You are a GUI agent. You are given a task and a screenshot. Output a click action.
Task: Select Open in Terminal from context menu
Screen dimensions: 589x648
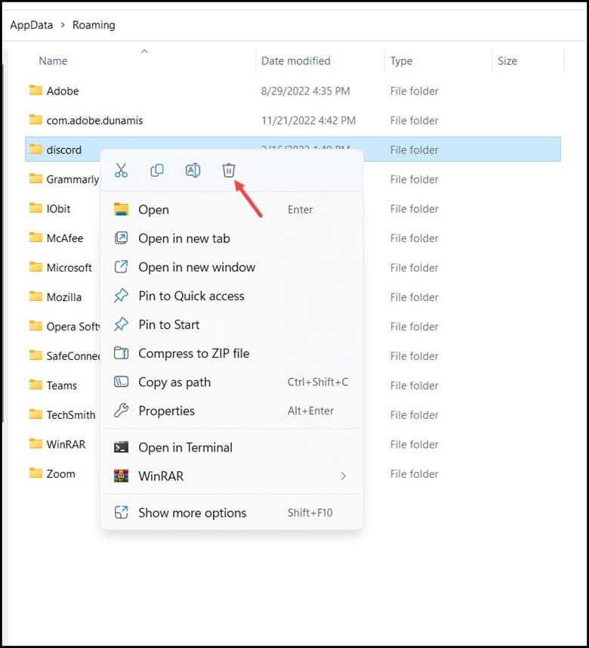point(185,448)
